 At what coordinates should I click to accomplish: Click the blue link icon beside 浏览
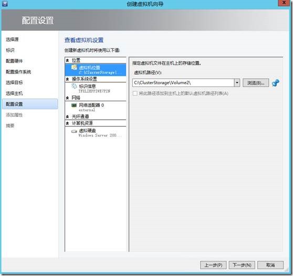coord(276,82)
